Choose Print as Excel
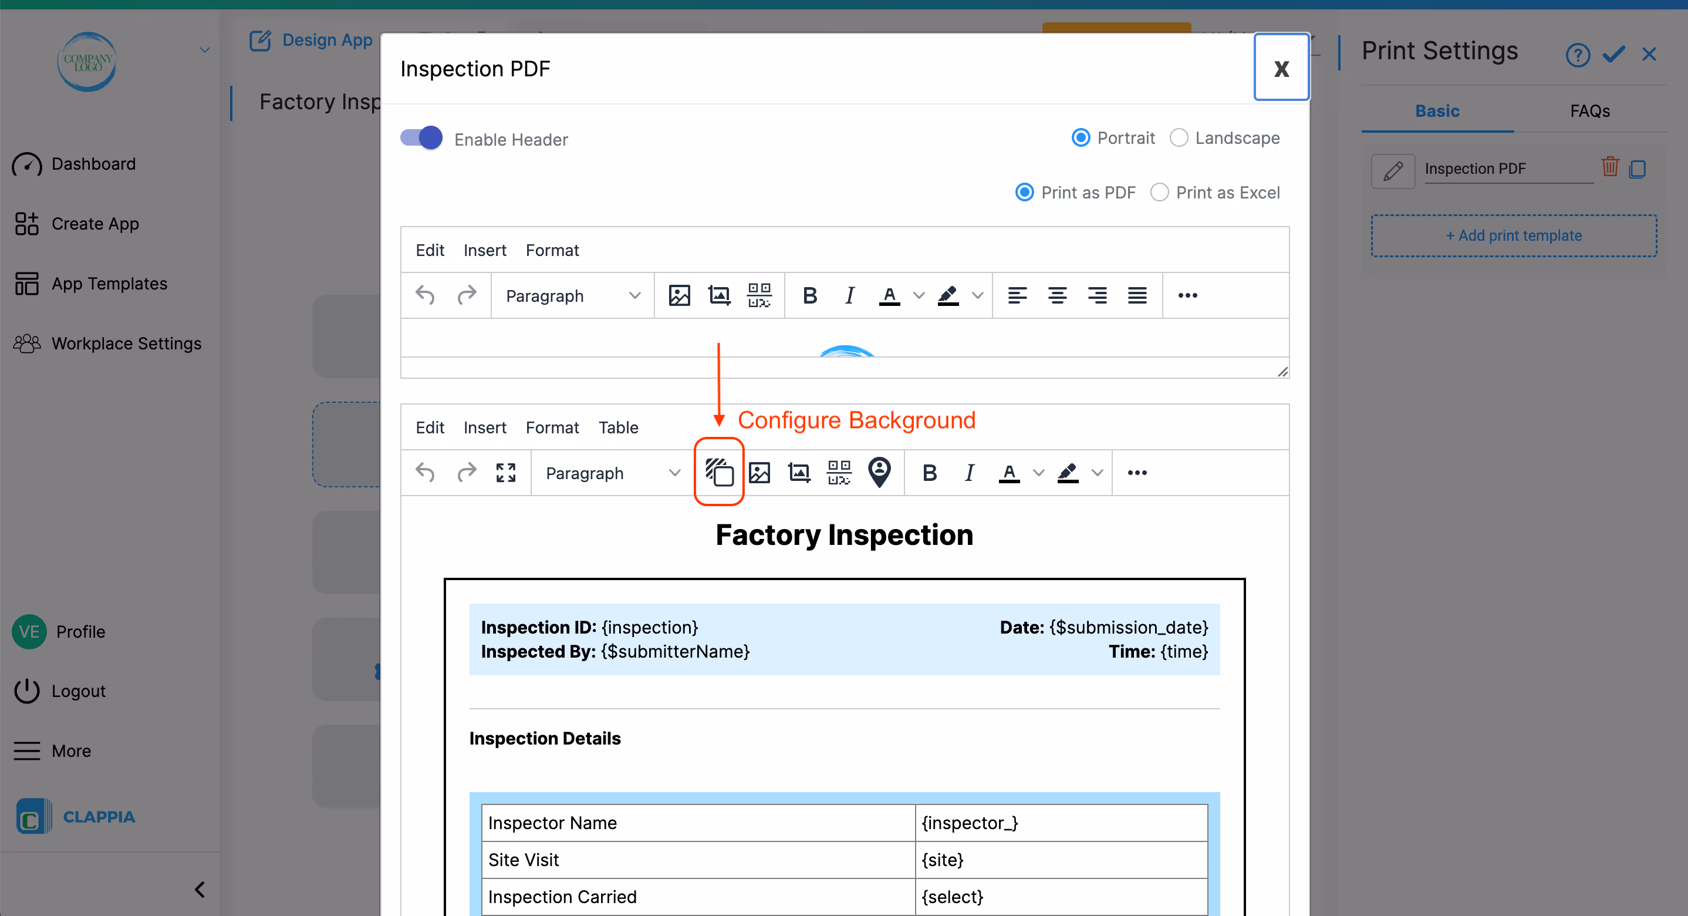The height and width of the screenshot is (916, 1688). (x=1160, y=192)
